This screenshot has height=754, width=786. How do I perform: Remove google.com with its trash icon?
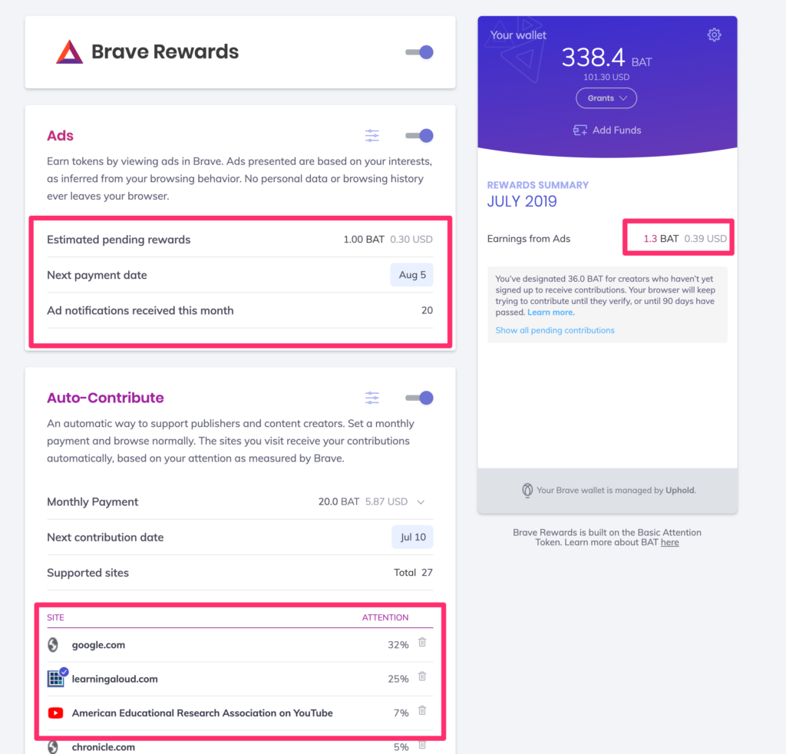tap(422, 643)
